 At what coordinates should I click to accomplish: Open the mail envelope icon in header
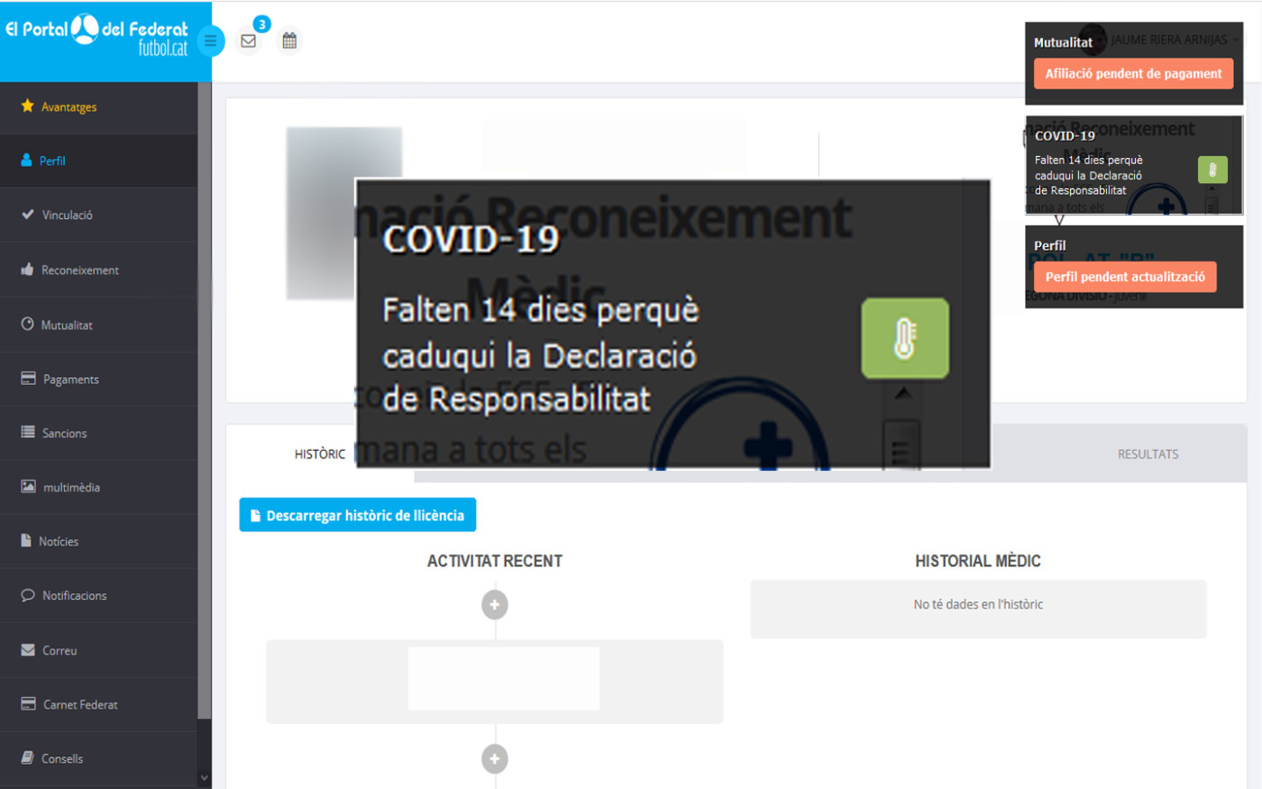coord(249,41)
